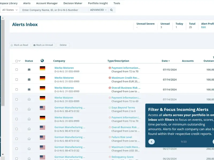This screenshot has height=160, width=214.
Task: Check the box for 07/15/2024 Werke Motoren alert
Action: point(17,70)
